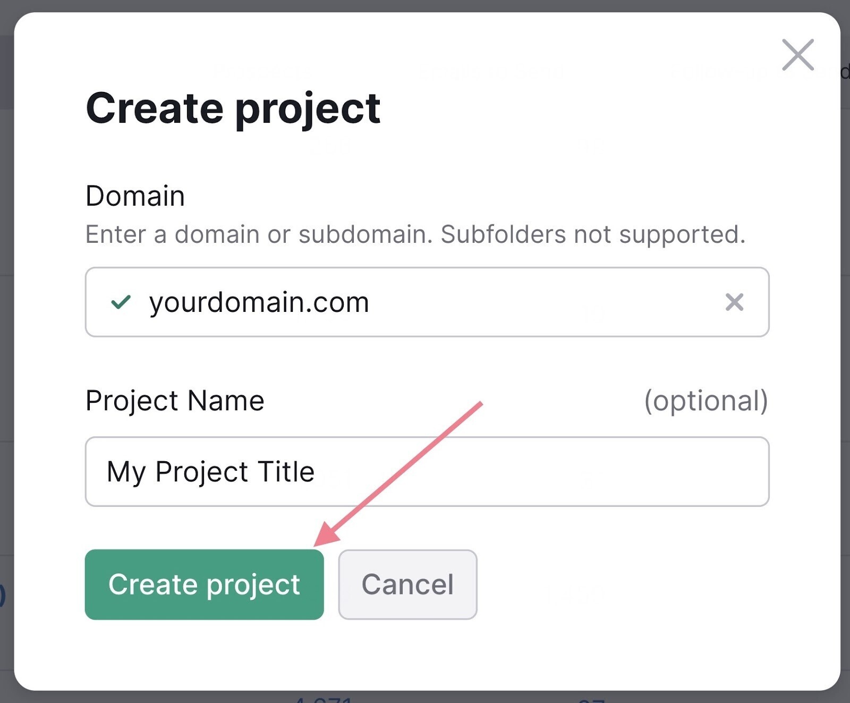Click the (optional) label beside Project Name

click(x=705, y=401)
